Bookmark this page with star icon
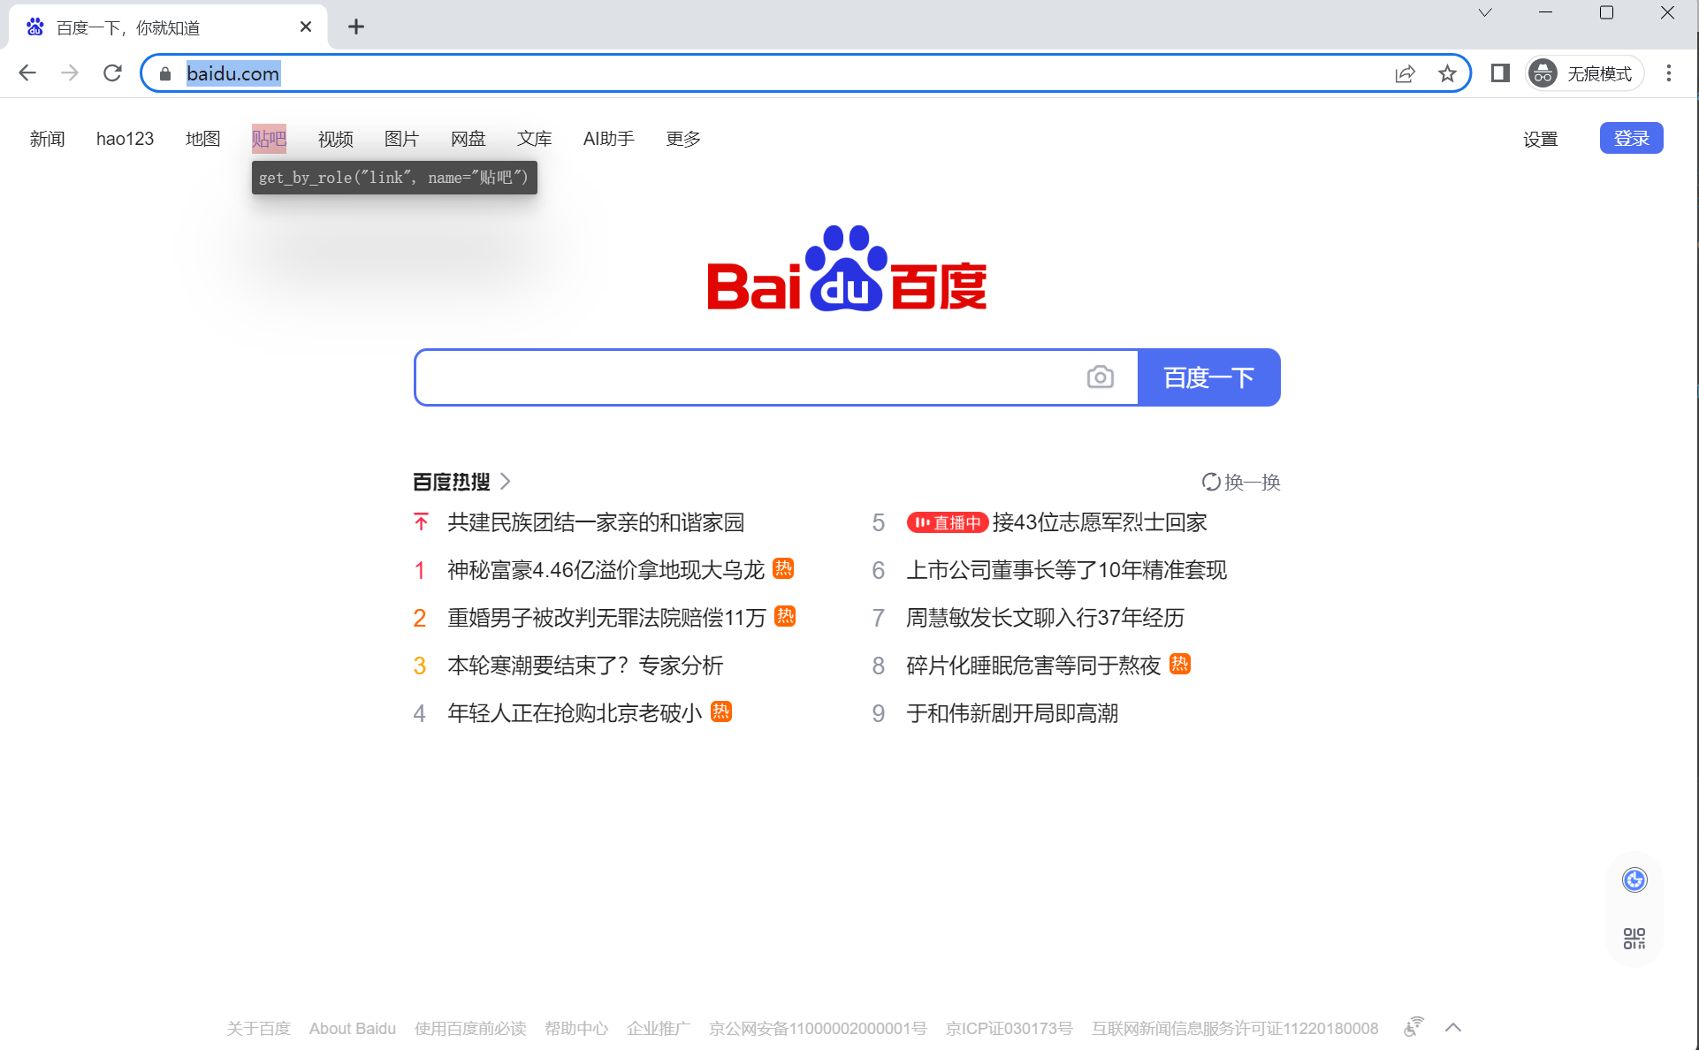 (x=1447, y=73)
